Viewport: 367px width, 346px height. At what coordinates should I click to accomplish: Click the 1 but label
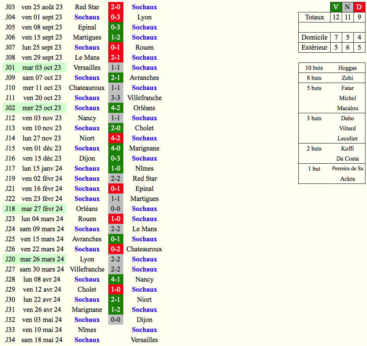point(314,169)
